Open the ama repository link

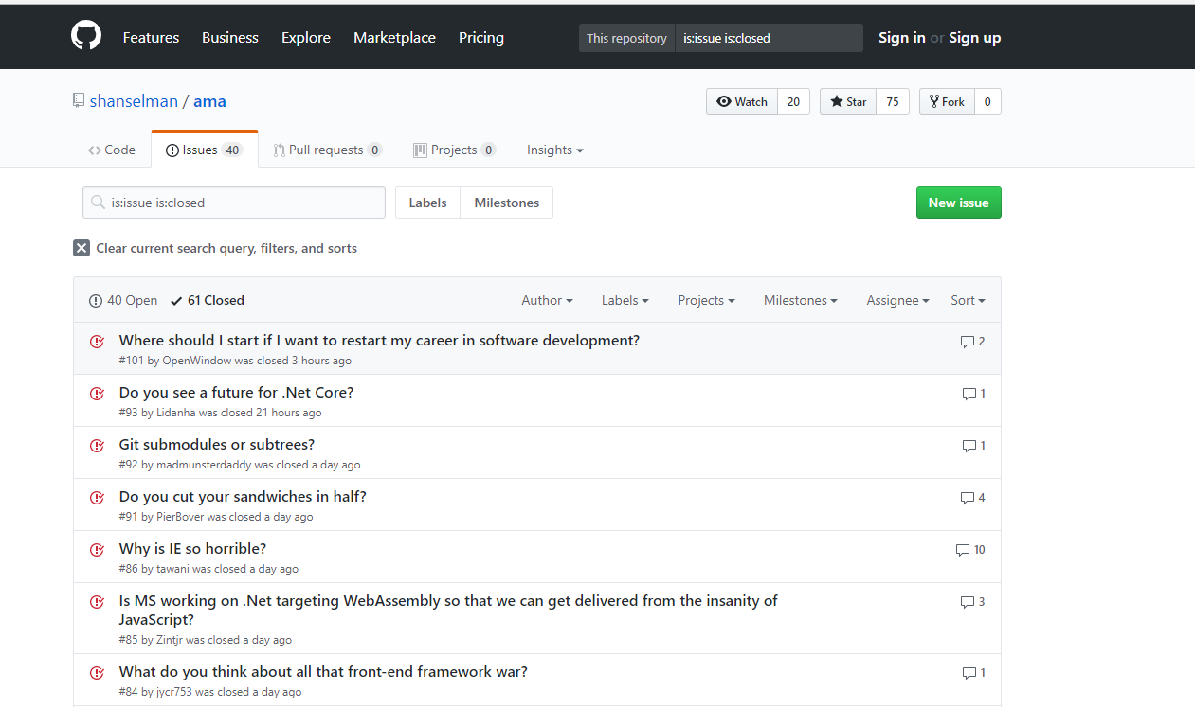tap(209, 101)
